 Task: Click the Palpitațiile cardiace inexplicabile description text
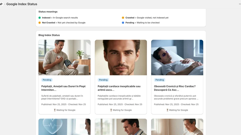coord(119,97)
